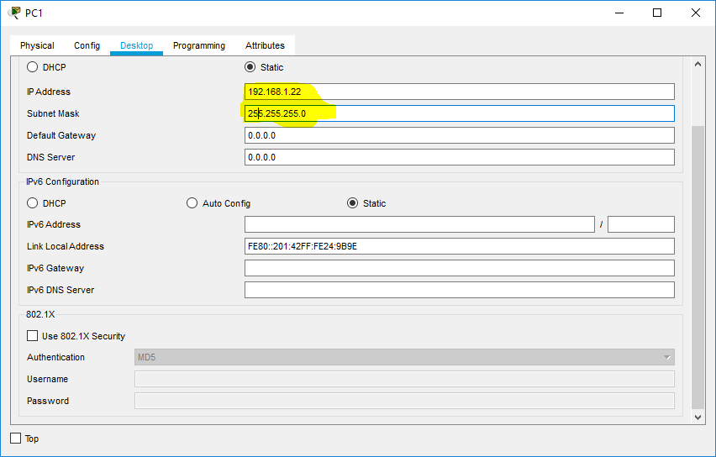Focus the Default Gateway input
The image size is (716, 457).
(459, 135)
